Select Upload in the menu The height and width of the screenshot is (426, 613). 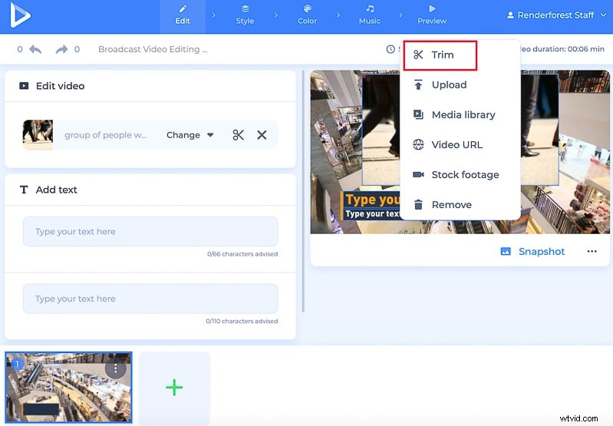449,85
